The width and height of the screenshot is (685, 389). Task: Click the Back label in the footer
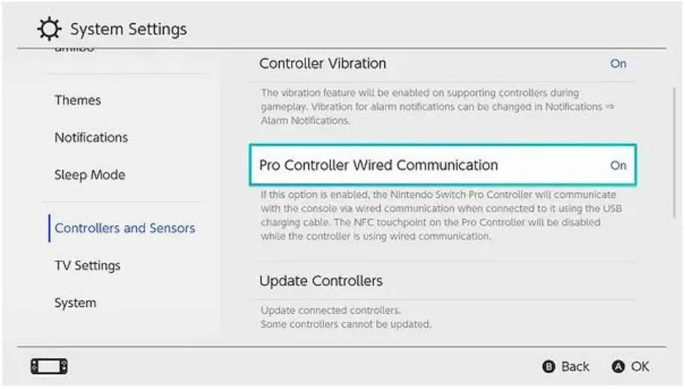coord(574,366)
